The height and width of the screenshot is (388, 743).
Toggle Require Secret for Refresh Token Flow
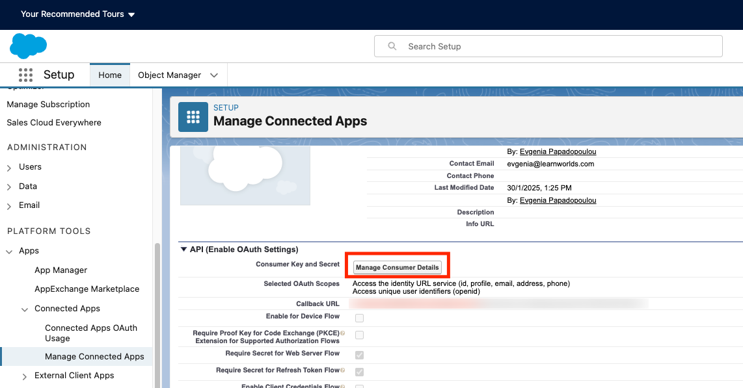(x=360, y=372)
